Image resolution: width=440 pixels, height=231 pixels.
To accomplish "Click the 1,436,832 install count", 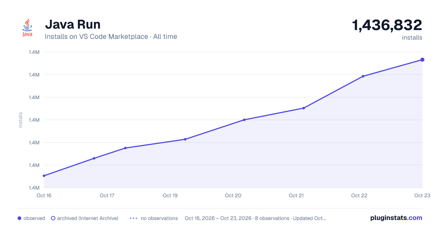I will coord(387,25).
